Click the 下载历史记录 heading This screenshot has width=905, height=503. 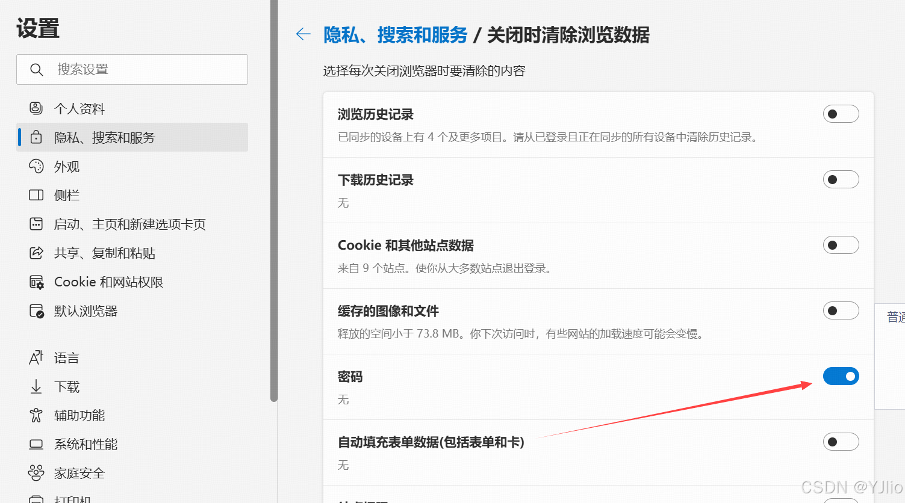coord(376,180)
